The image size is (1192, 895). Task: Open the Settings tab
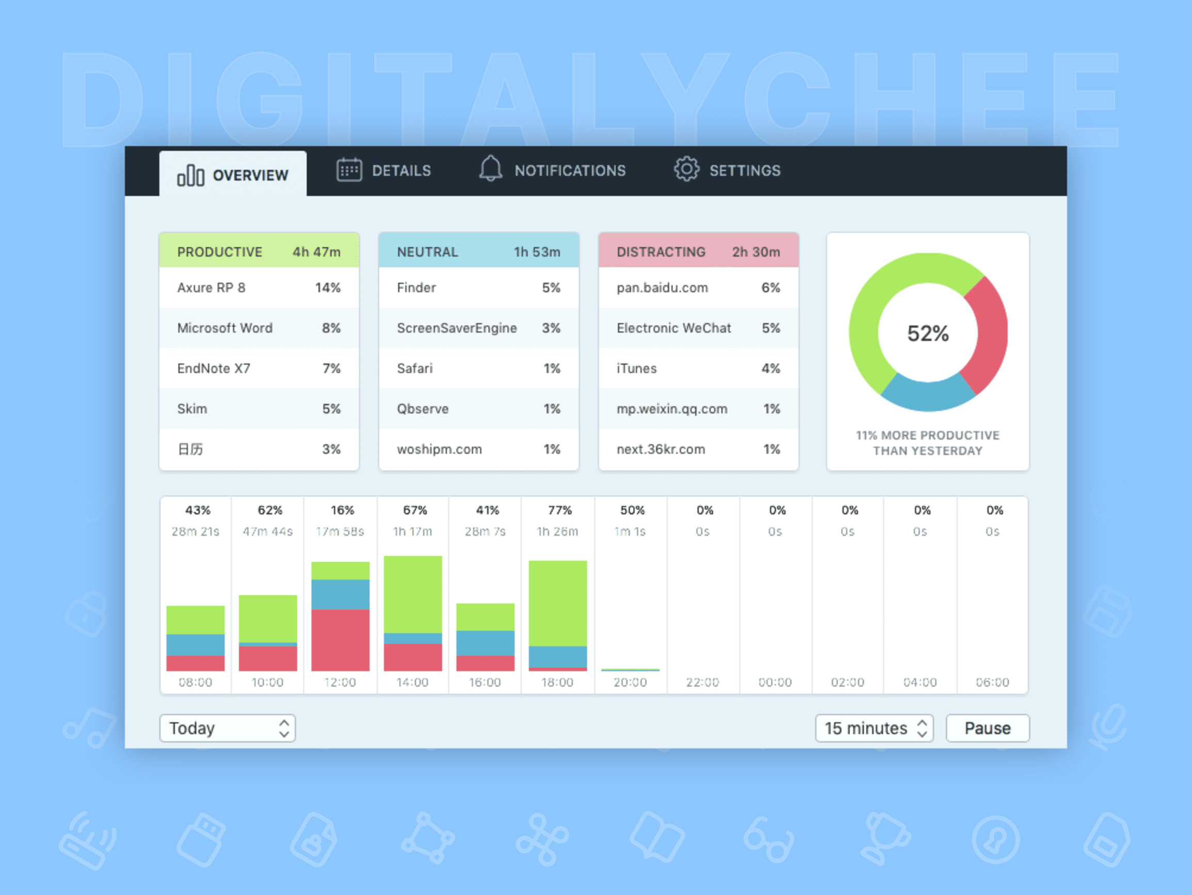(x=744, y=171)
